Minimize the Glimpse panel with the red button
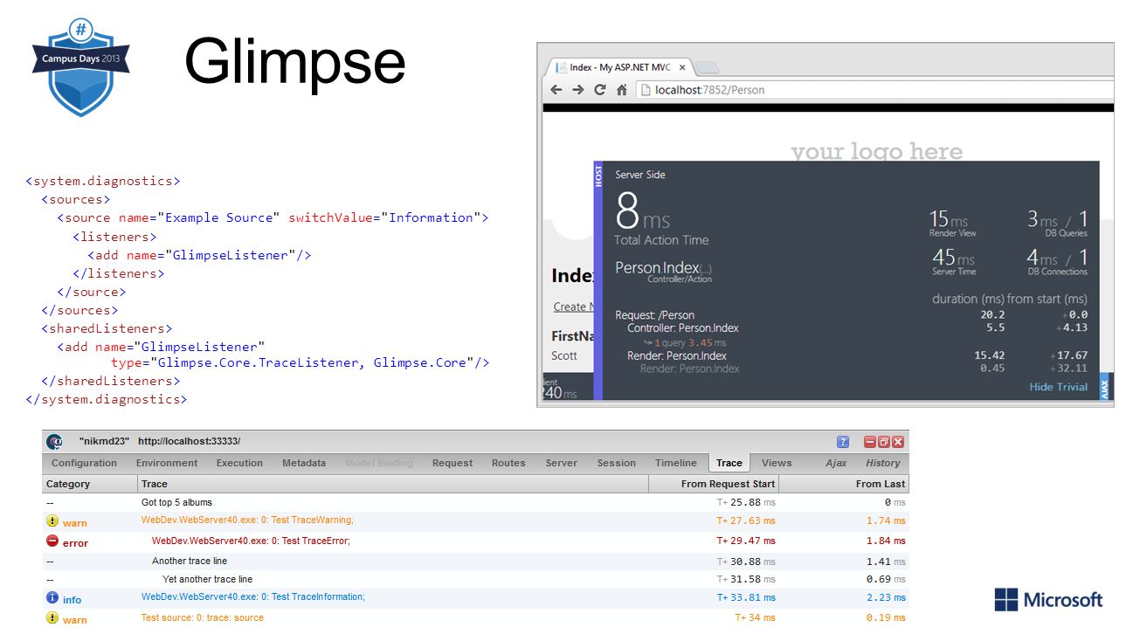 [x=870, y=442]
